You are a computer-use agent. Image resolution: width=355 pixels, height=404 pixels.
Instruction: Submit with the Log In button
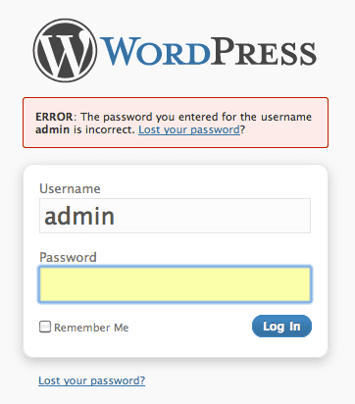pos(281,326)
